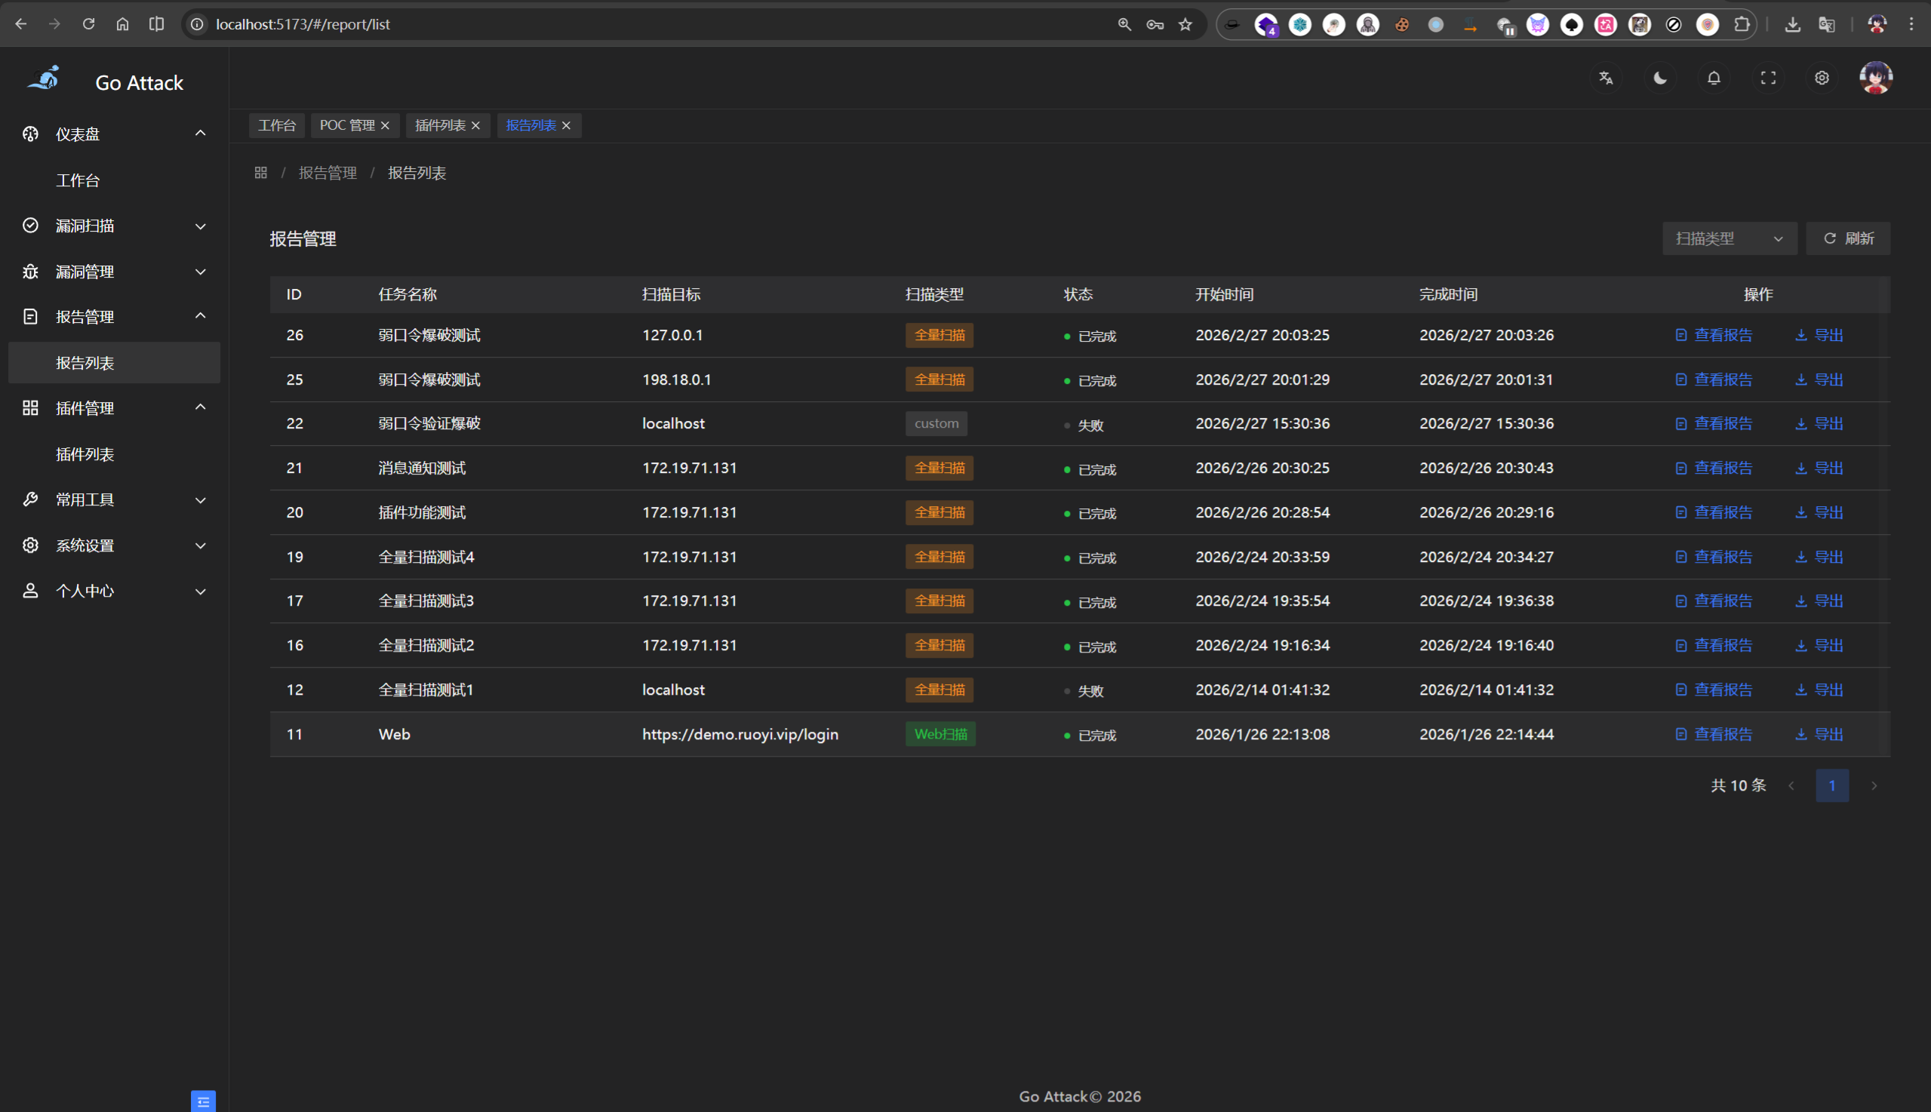Switch to the 工作台 tab
Viewport: 1931px width, 1112px height.
coord(276,126)
